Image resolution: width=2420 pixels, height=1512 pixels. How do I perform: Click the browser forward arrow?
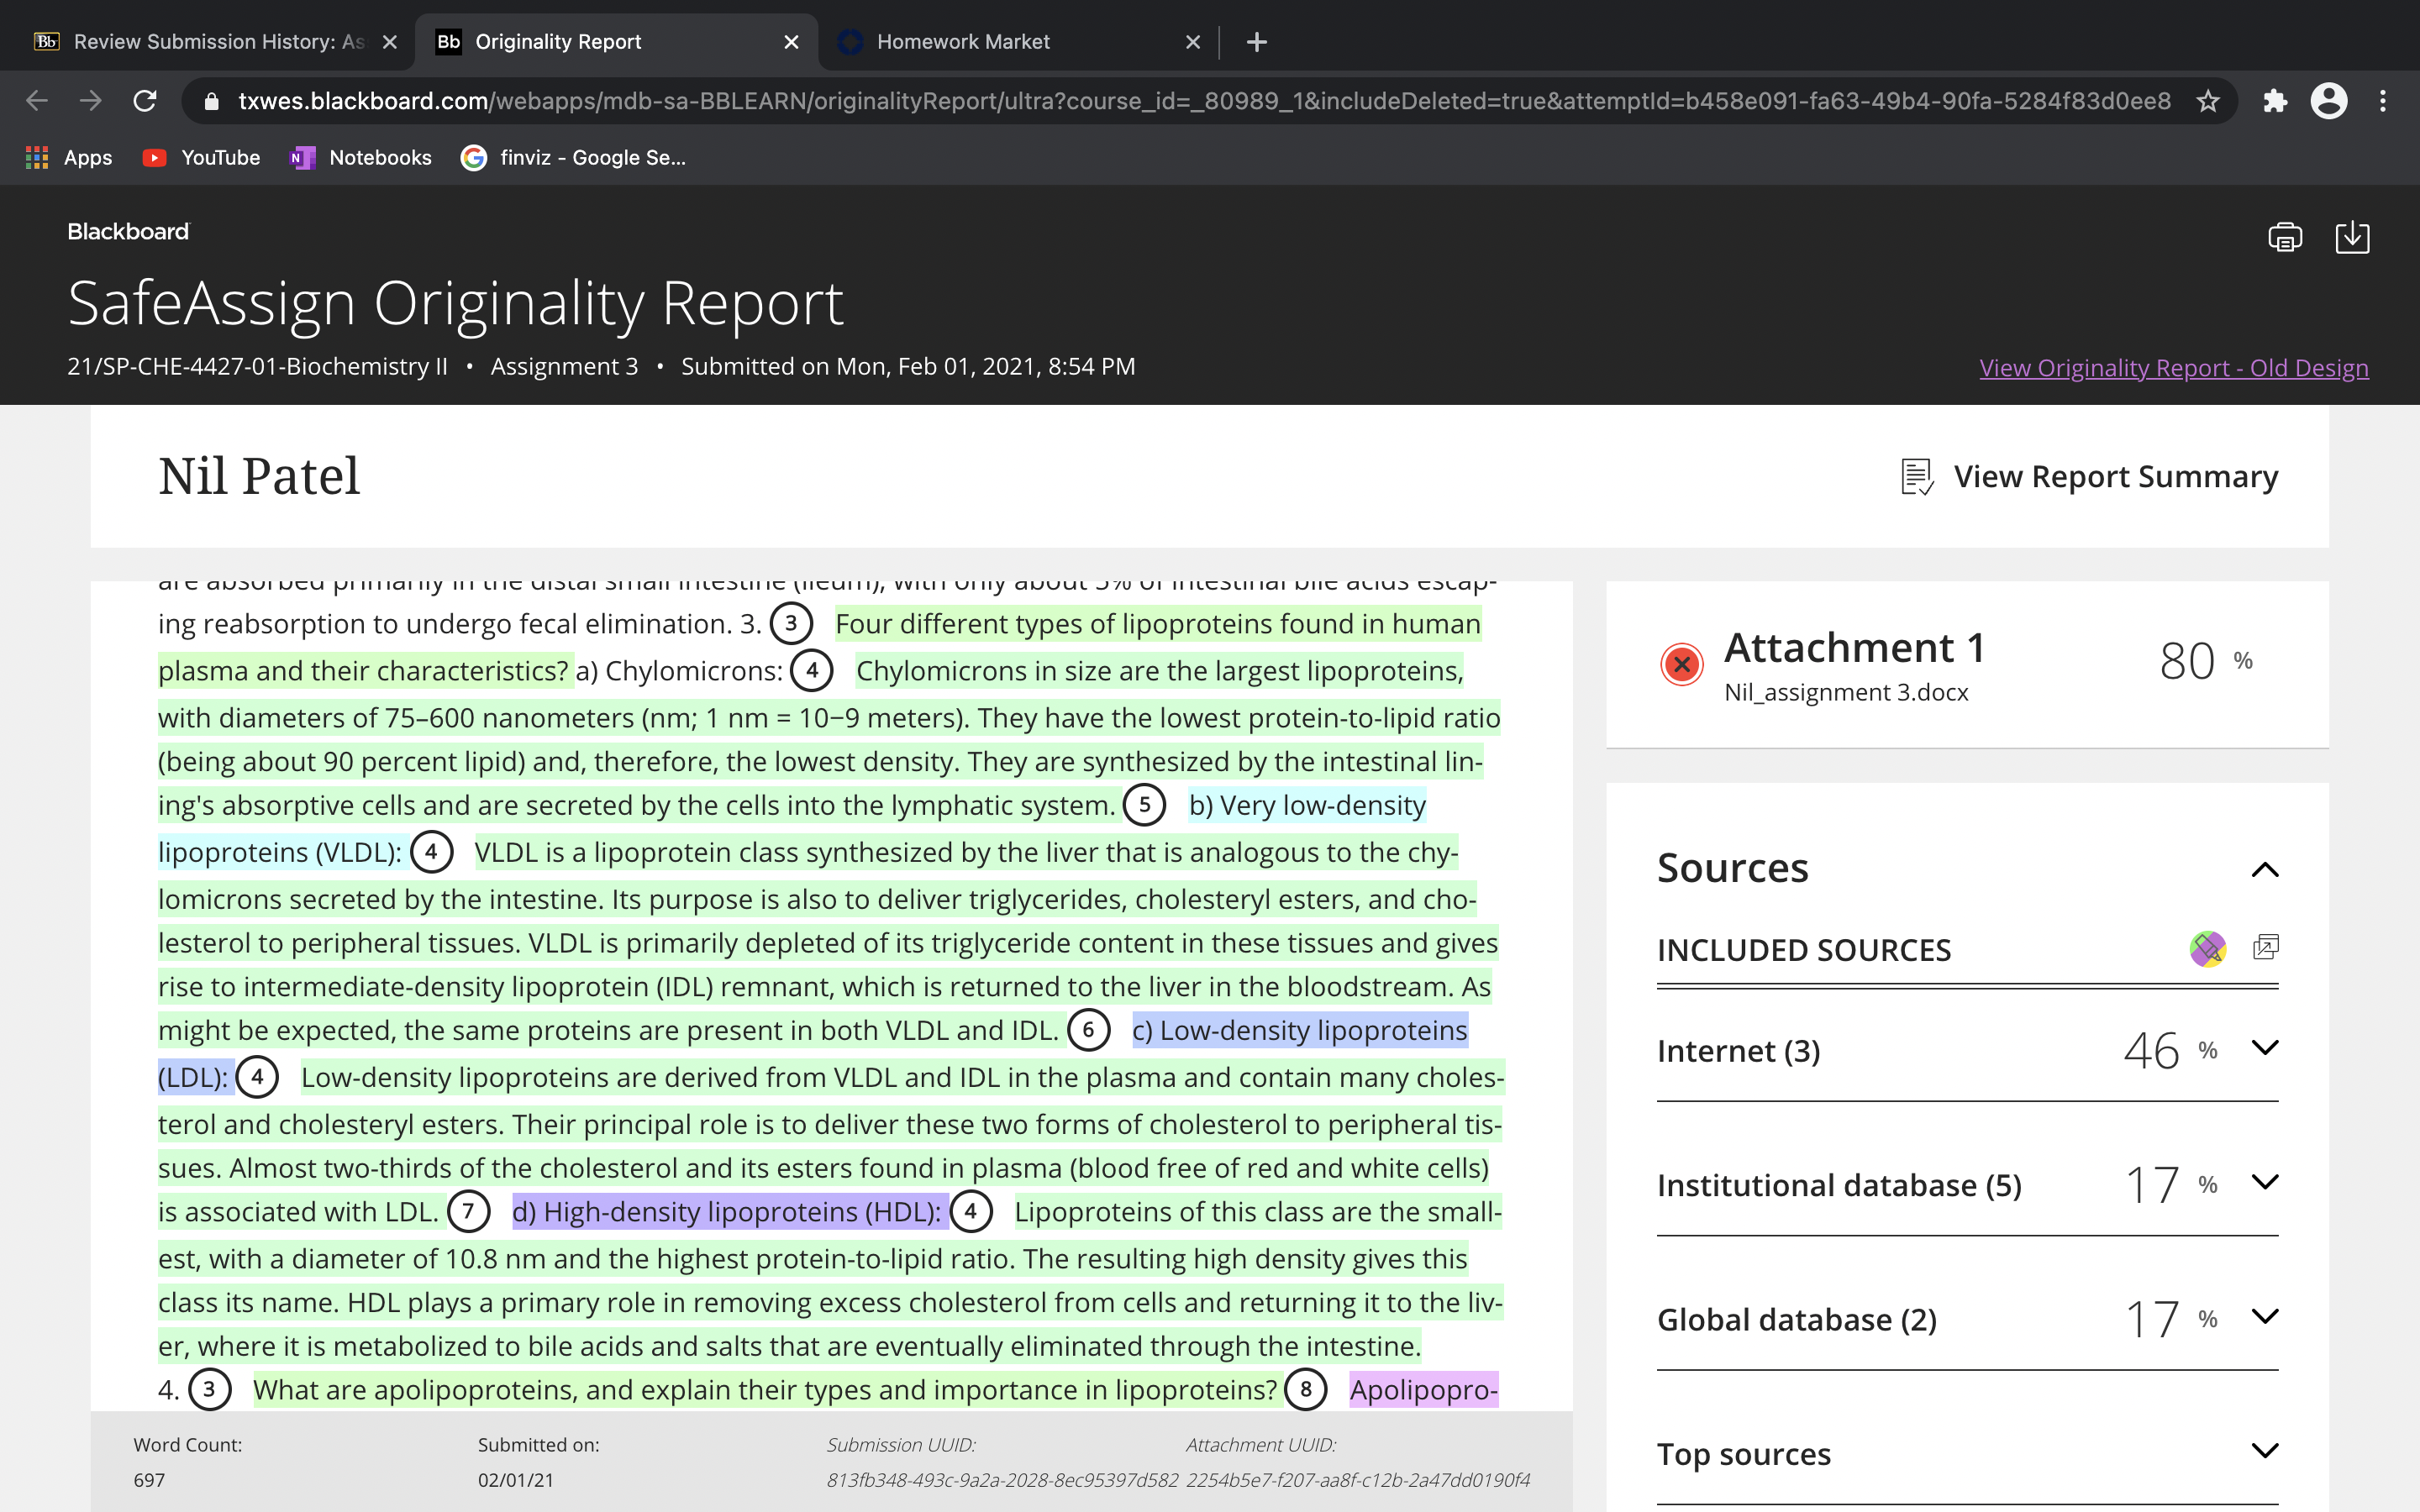point(91,101)
